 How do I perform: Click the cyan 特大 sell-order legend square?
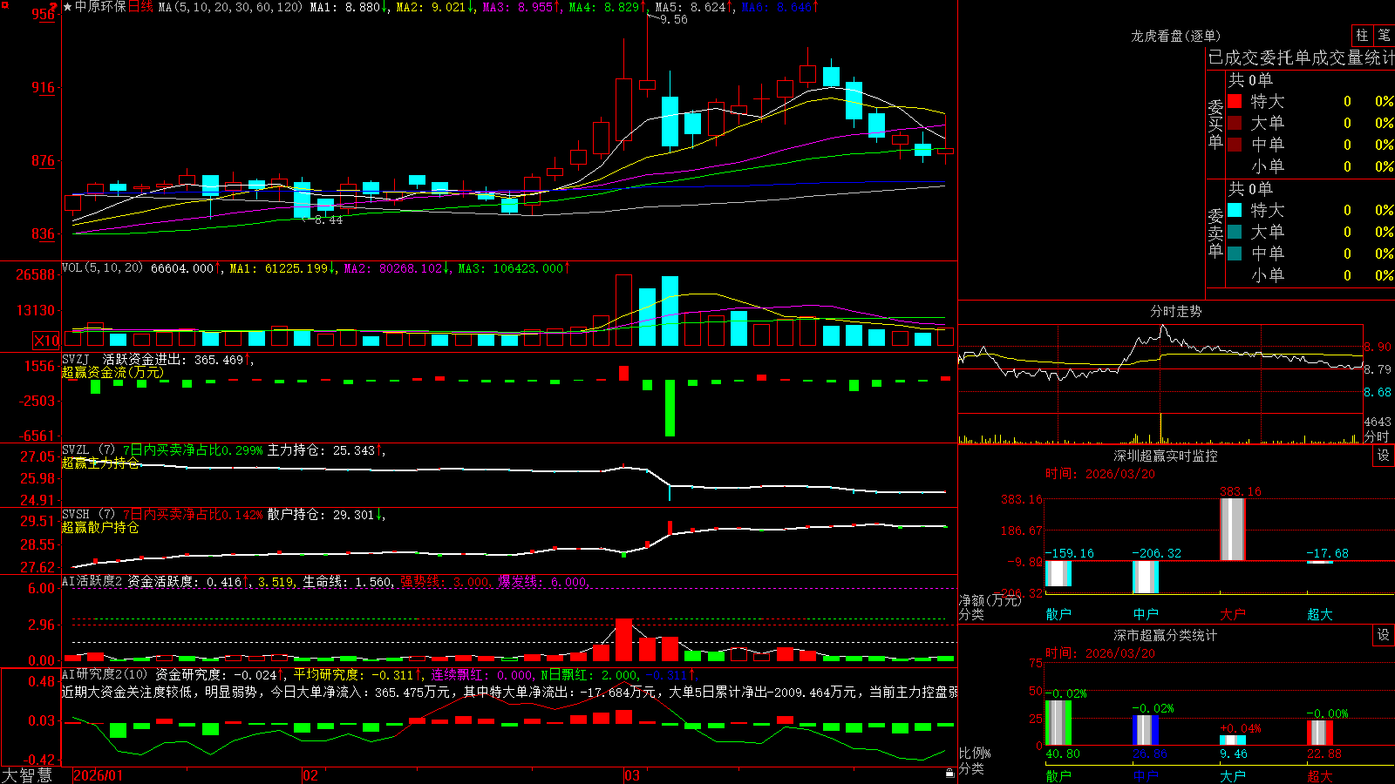1235,210
